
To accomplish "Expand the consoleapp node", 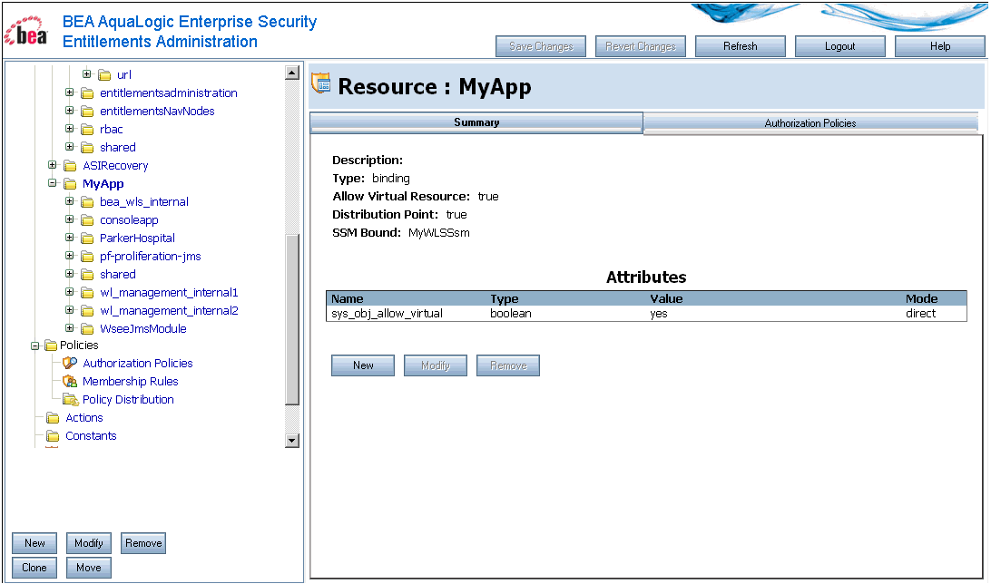I will coord(70,219).
